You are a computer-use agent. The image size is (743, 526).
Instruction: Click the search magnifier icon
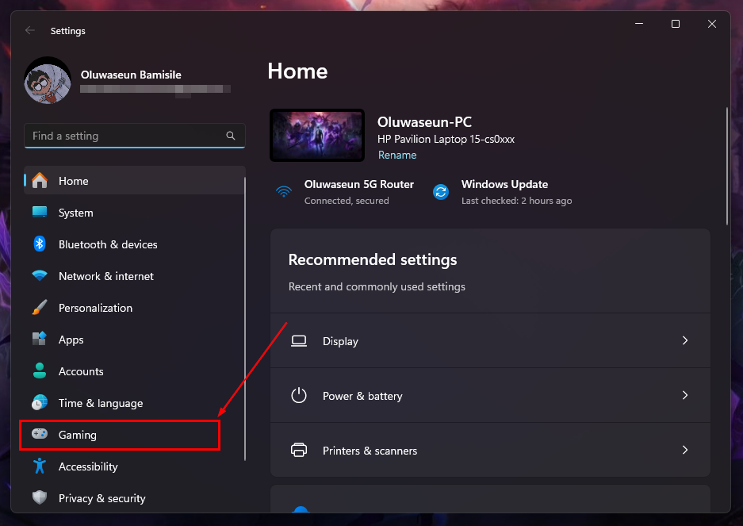[x=231, y=136]
